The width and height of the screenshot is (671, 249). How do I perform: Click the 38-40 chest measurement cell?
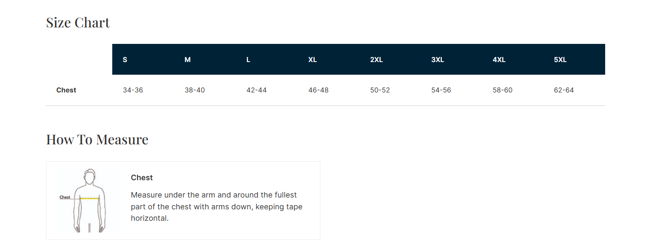coord(195,90)
